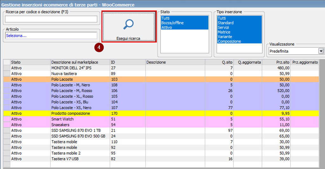The height and width of the screenshot is (169, 325).
Task: Select the Prodotto composizione row
Action: (161, 114)
